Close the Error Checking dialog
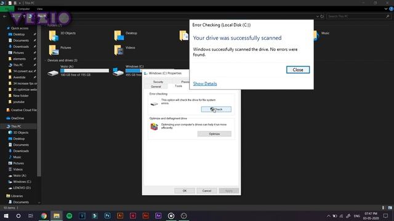This screenshot has width=394, height=221. pyautogui.click(x=298, y=70)
